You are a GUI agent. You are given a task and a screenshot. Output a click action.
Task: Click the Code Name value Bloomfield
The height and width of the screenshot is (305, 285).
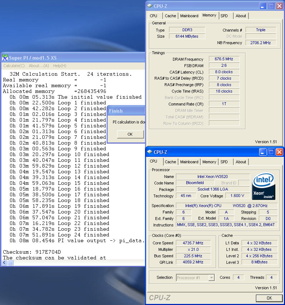pos(195,183)
